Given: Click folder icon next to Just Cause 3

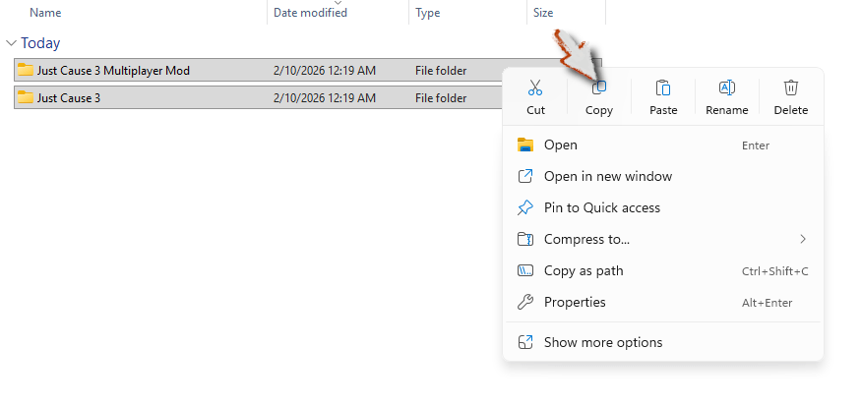Looking at the screenshot, I should pyautogui.click(x=26, y=98).
